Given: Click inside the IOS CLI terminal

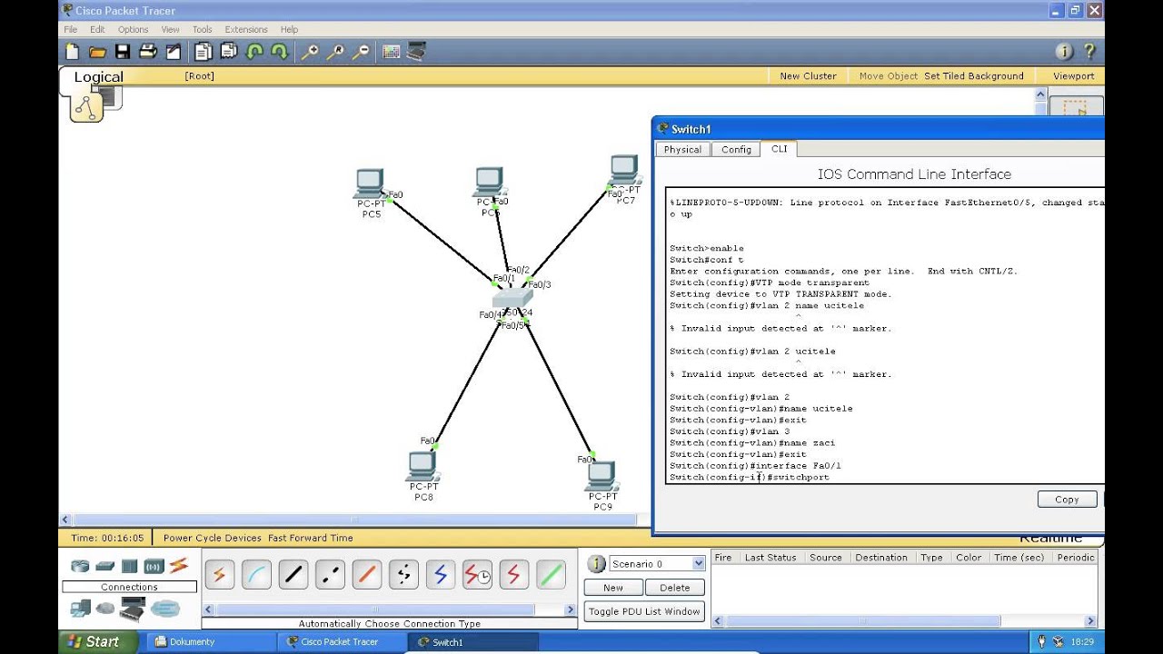Looking at the screenshot, I should click(886, 336).
